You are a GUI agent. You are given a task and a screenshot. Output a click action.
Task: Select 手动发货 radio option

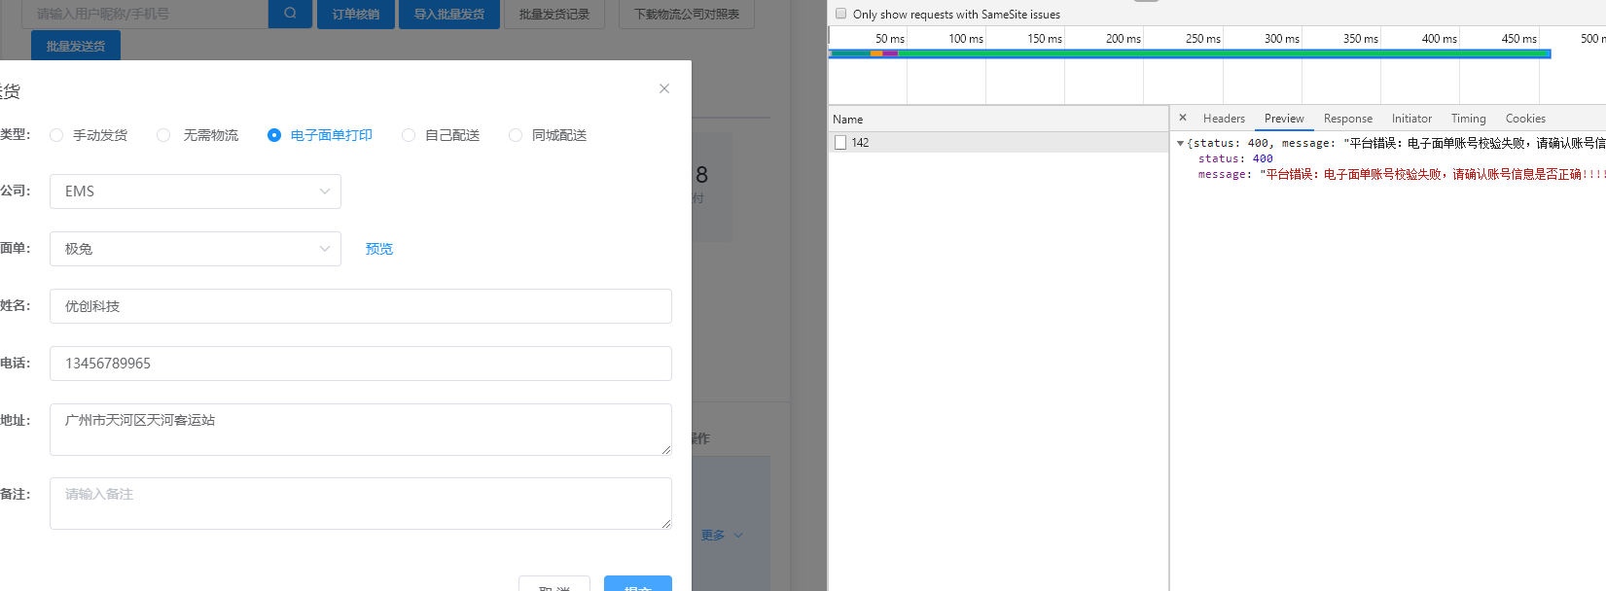[x=89, y=135]
